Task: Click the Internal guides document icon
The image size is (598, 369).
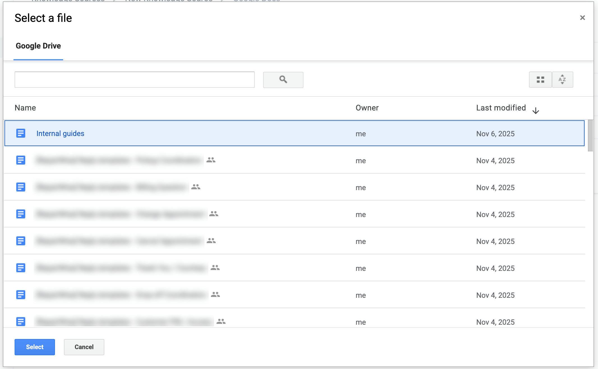Action: [21, 133]
